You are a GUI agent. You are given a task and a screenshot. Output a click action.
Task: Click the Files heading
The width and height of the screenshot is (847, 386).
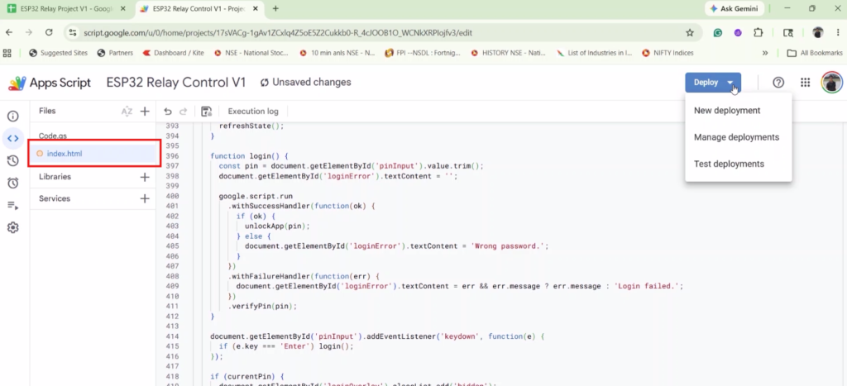(47, 112)
